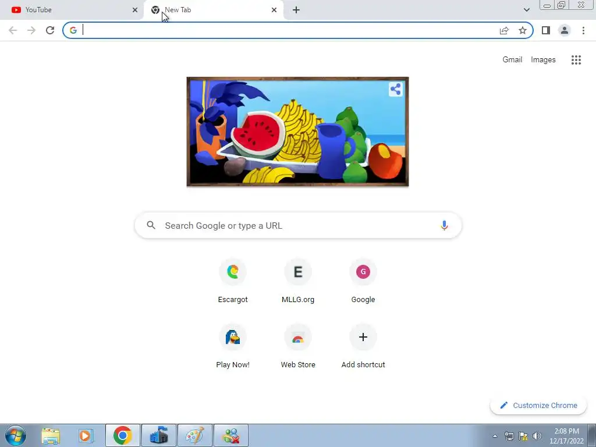Close the YouTube tab
596x447 pixels.
pyautogui.click(x=135, y=10)
